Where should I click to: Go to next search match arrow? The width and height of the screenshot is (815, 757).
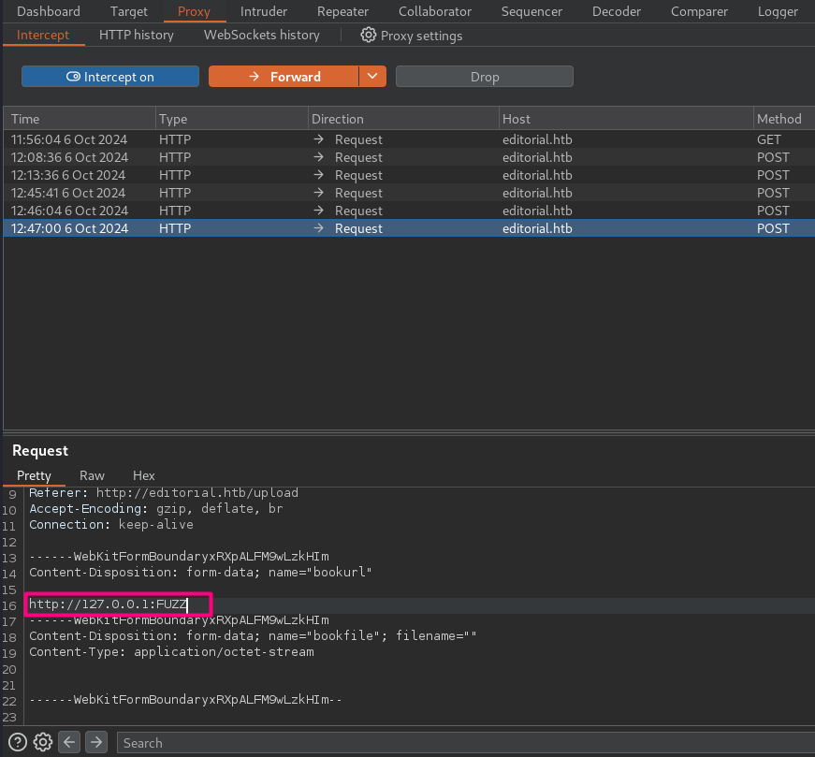click(x=96, y=742)
